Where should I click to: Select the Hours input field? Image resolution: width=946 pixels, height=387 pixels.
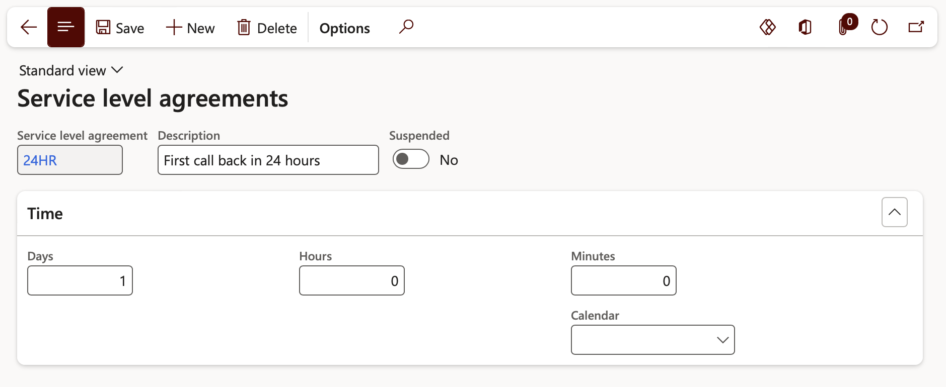[x=352, y=280]
